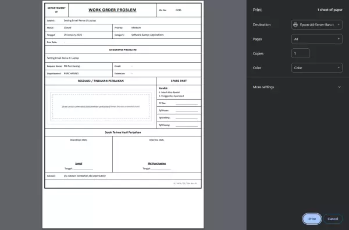Viewport: 349px width, 230px height.
Task: Expand the More settings section
Action: 297,87
